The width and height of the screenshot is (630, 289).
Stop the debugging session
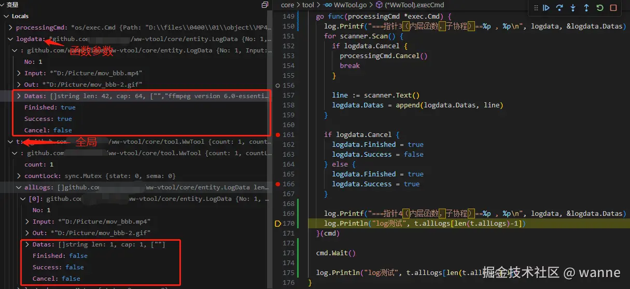tap(613, 8)
